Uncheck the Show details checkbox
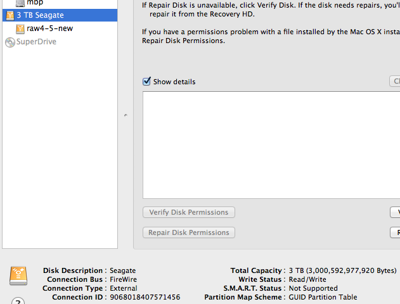 (x=146, y=81)
